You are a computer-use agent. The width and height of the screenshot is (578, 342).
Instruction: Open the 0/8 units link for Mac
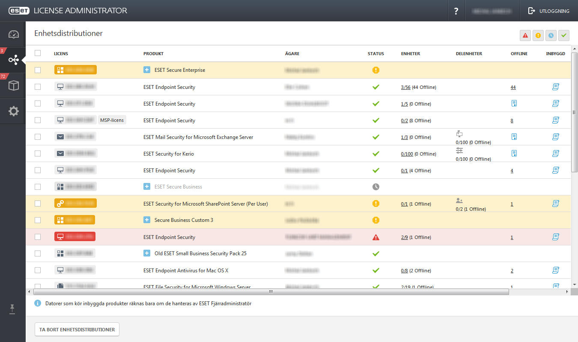[405, 271]
